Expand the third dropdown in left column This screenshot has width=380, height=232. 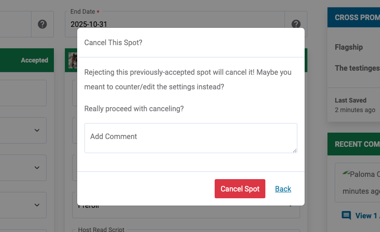pyautogui.click(x=37, y=205)
